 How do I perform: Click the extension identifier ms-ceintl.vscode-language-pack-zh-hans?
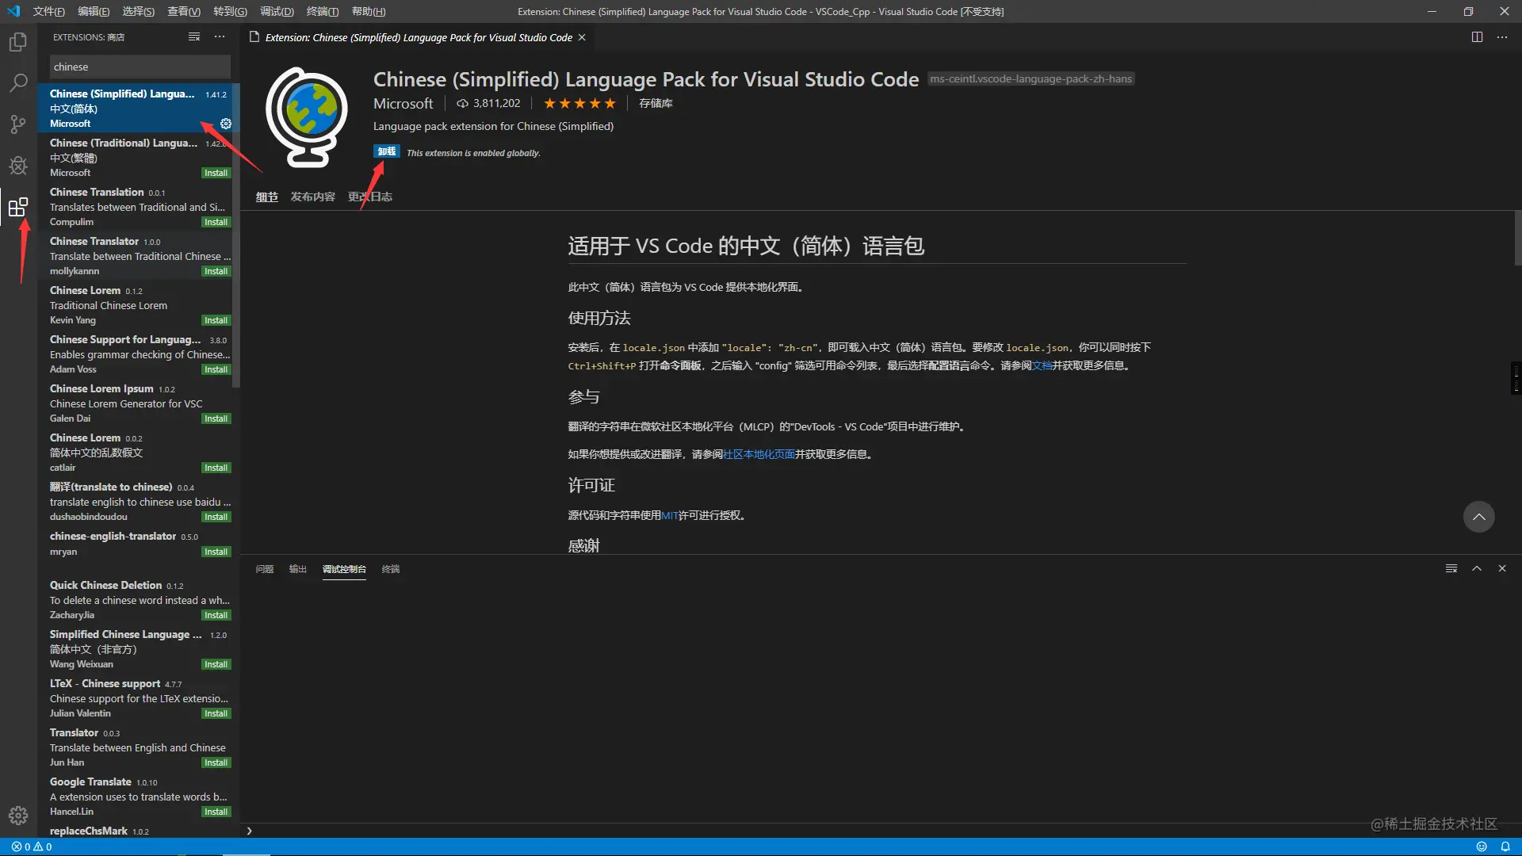pyautogui.click(x=1031, y=78)
